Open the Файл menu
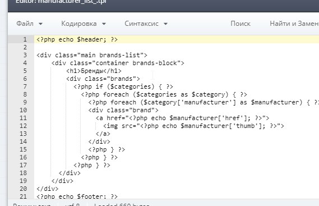This screenshot has height=206, width=319. click(x=29, y=24)
